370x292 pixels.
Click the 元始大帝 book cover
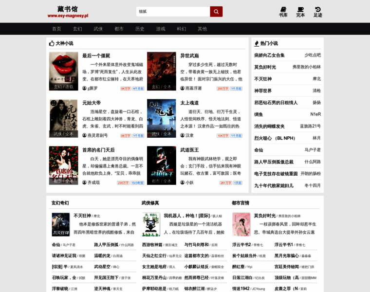point(63,118)
